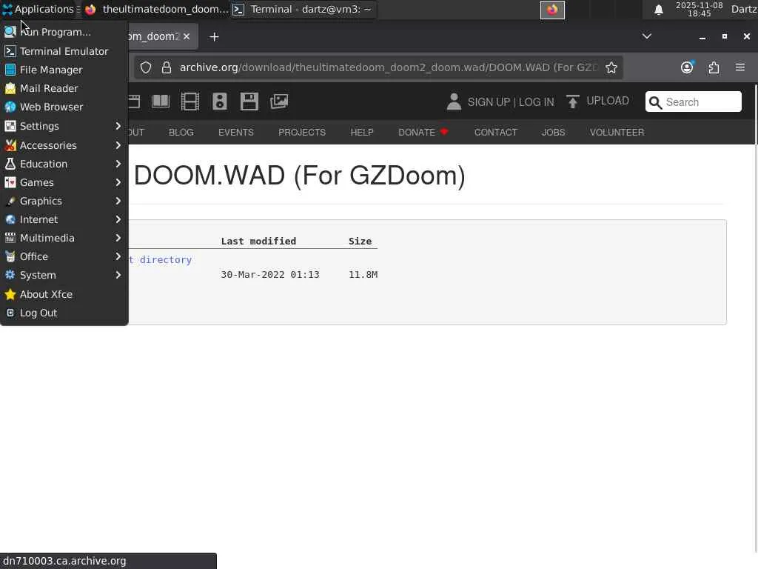Screen dimensions: 758x569
Task: Expand the Games submenu
Action: (x=64, y=182)
